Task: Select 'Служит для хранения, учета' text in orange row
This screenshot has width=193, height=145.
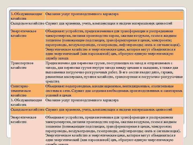Action: tap(109, 110)
